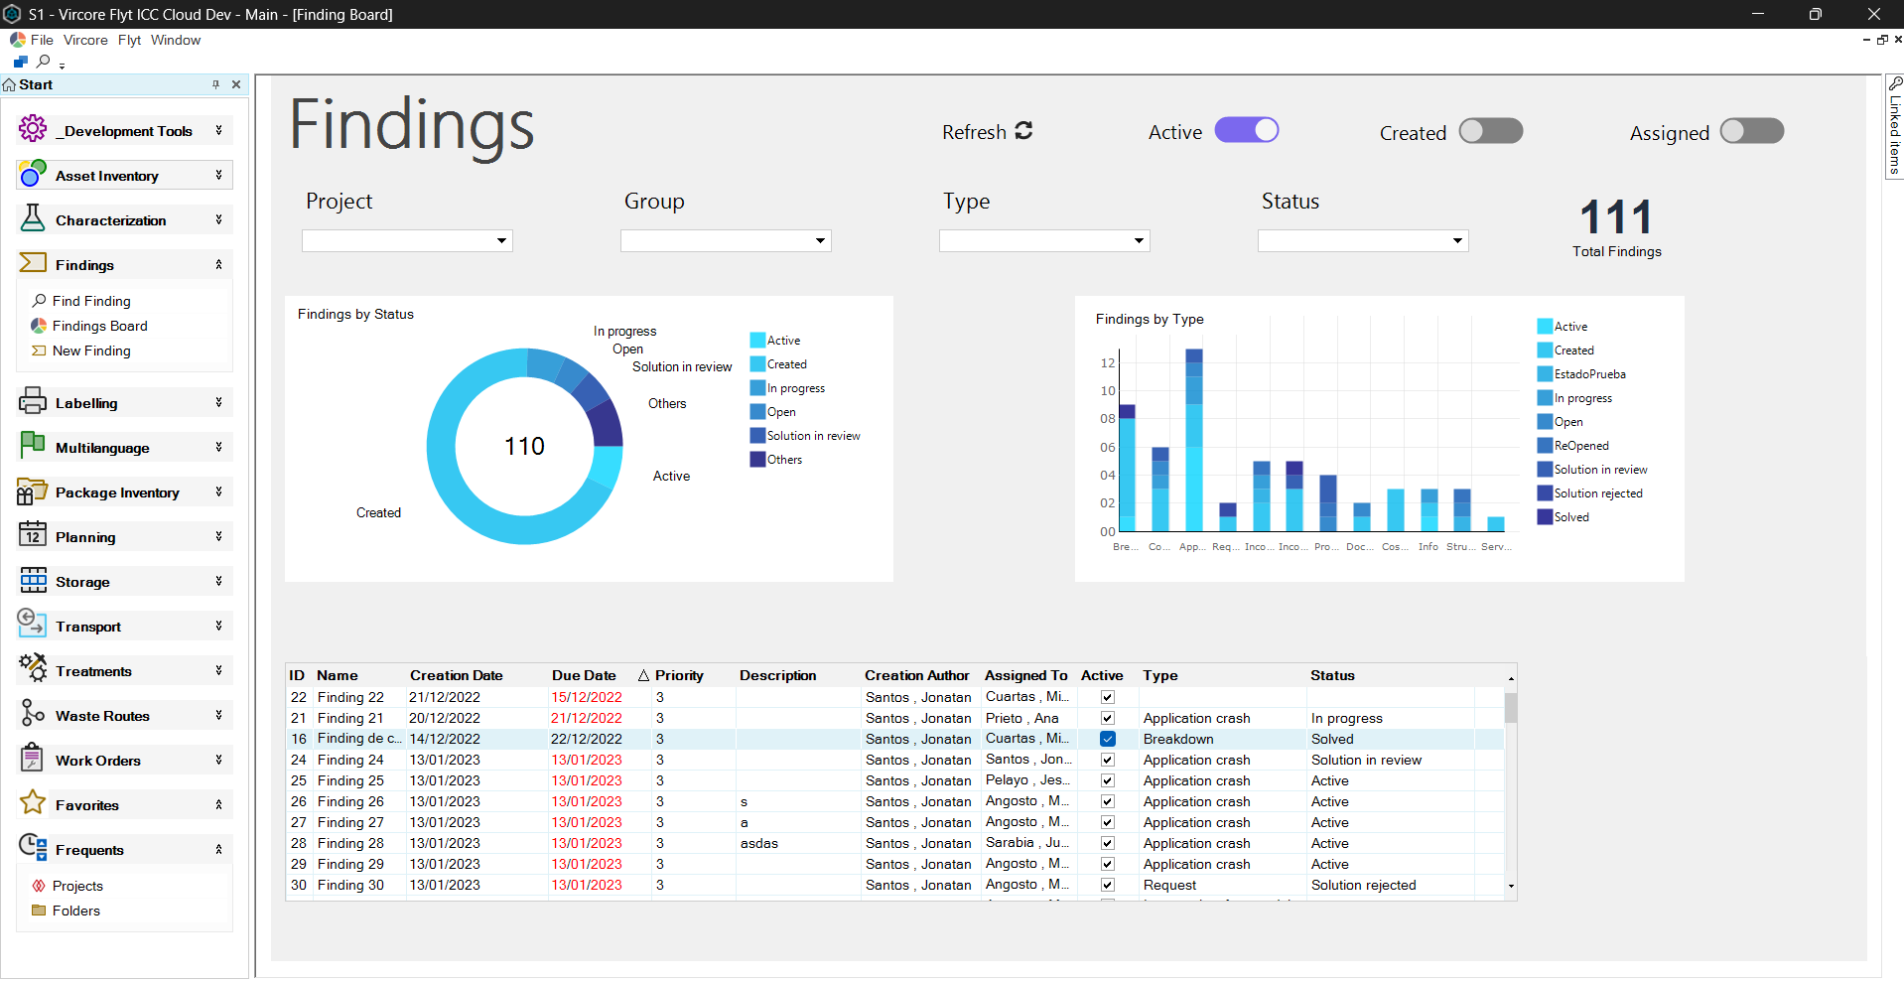This screenshot has width=1904, height=983.
Task: Turn off the Active toggle switch
Action: point(1246,131)
